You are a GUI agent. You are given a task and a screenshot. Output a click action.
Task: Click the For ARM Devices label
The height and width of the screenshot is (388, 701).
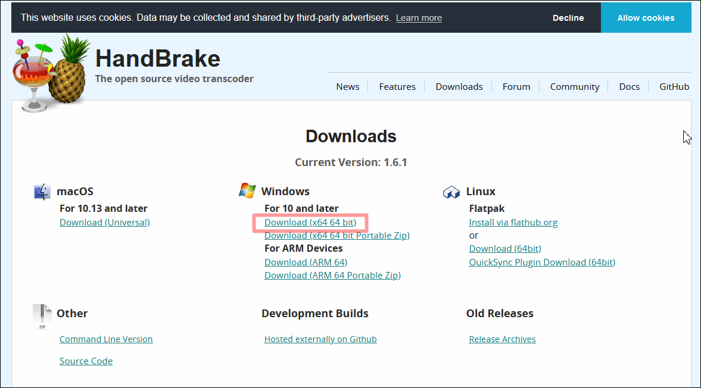coord(303,248)
